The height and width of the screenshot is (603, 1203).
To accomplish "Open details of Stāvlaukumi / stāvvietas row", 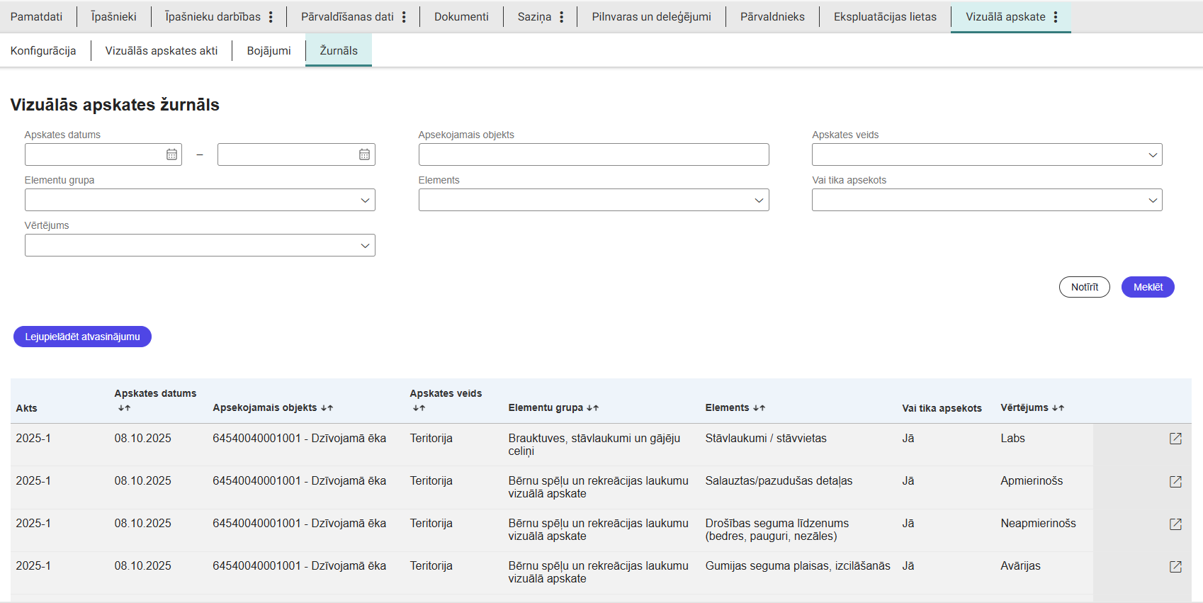I will pos(1175,439).
